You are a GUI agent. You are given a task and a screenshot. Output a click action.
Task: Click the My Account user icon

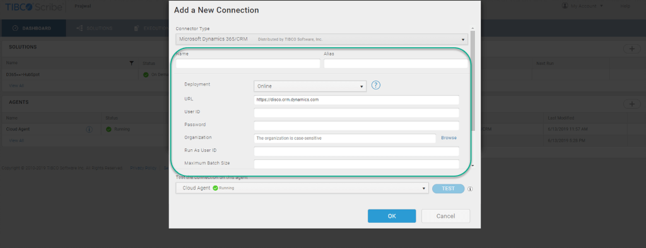(x=565, y=6)
